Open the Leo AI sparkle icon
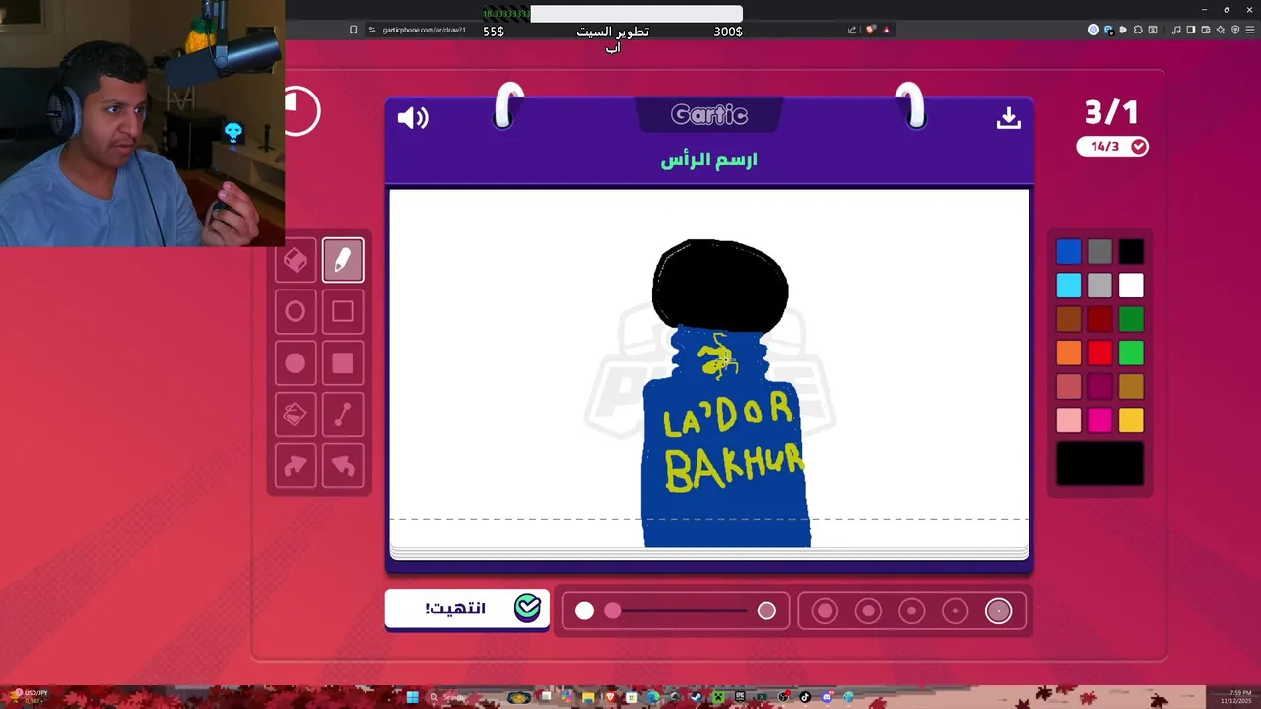1261x709 pixels. tap(1221, 30)
